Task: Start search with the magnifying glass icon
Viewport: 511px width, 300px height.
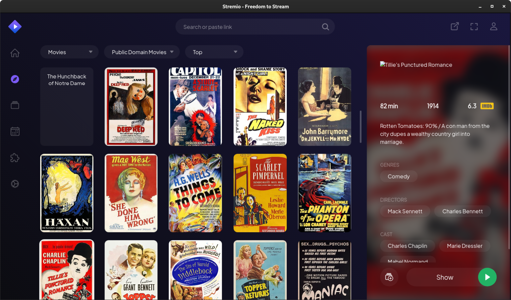Action: coord(325,27)
